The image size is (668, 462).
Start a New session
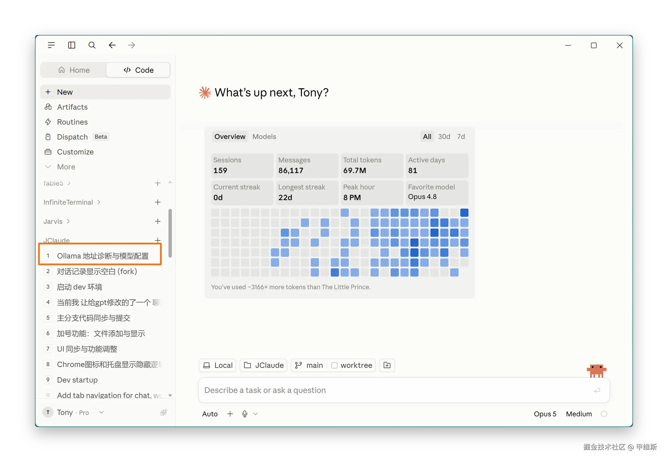(105, 92)
